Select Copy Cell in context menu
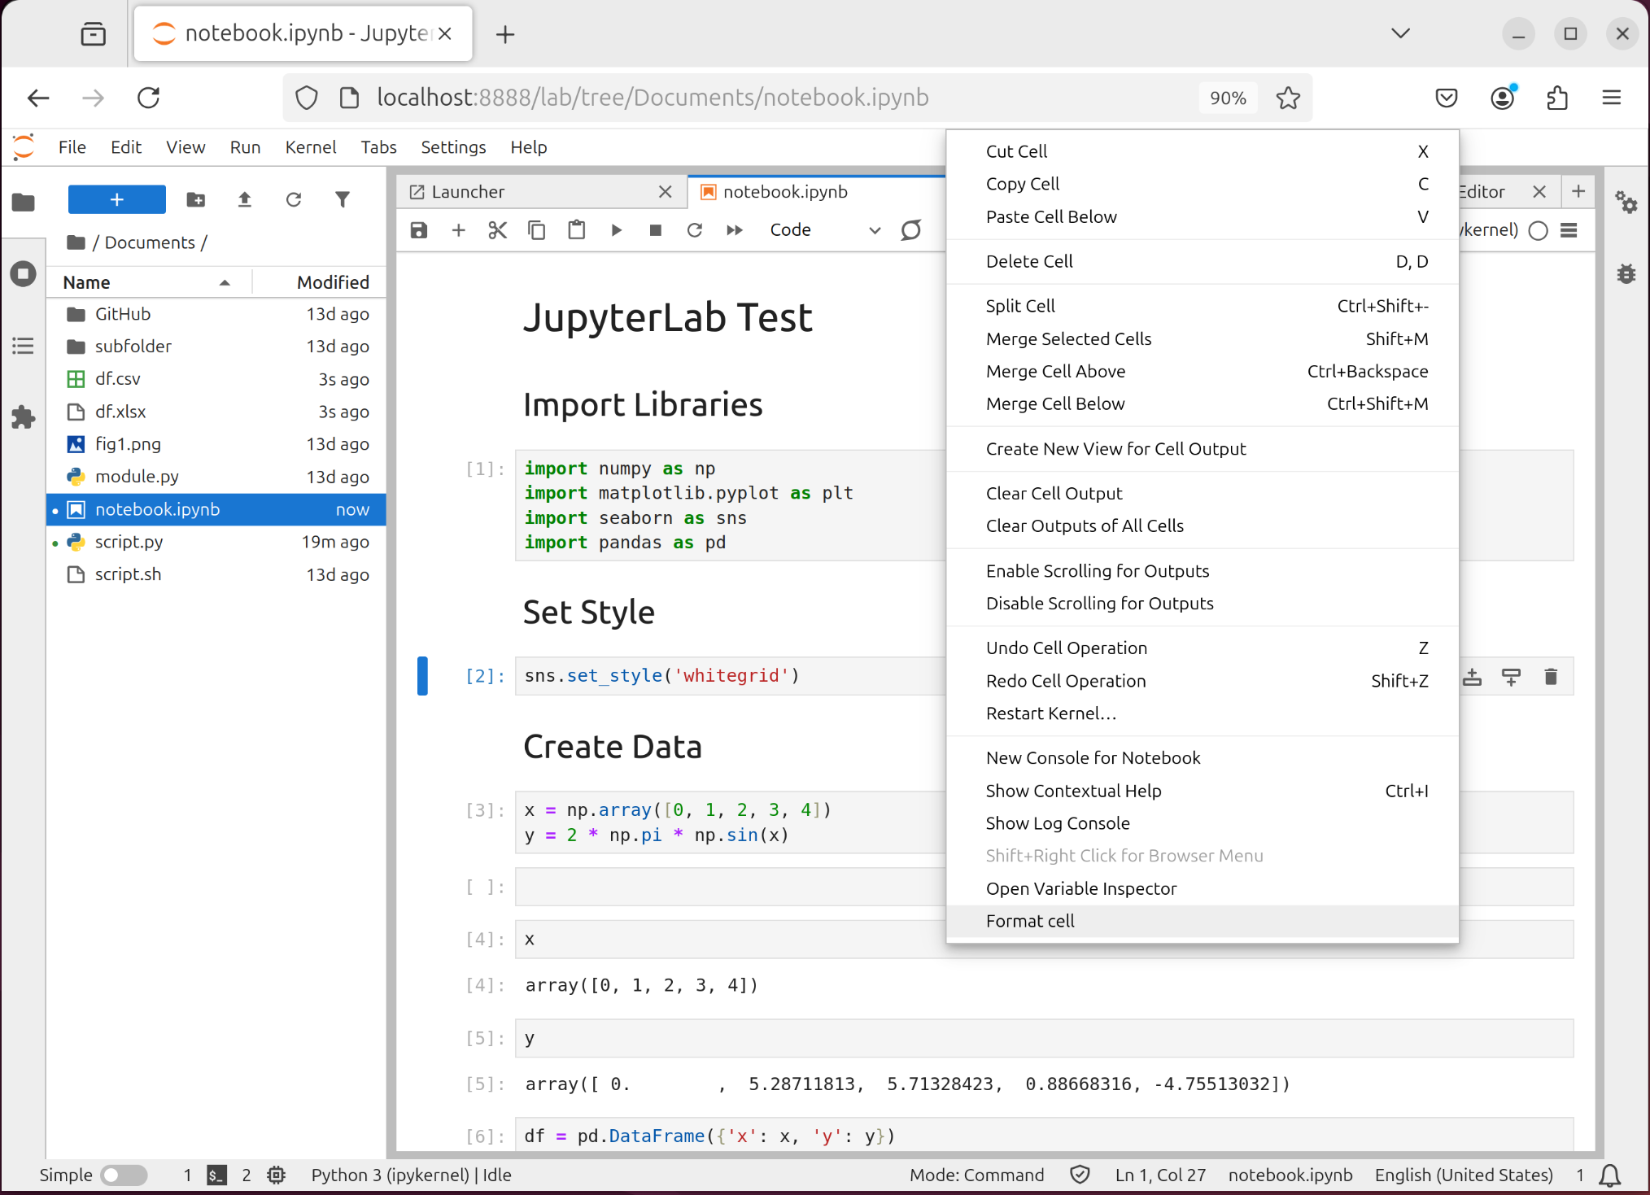Screen dimensions: 1650x1195 pyautogui.click(x=1203, y=184)
